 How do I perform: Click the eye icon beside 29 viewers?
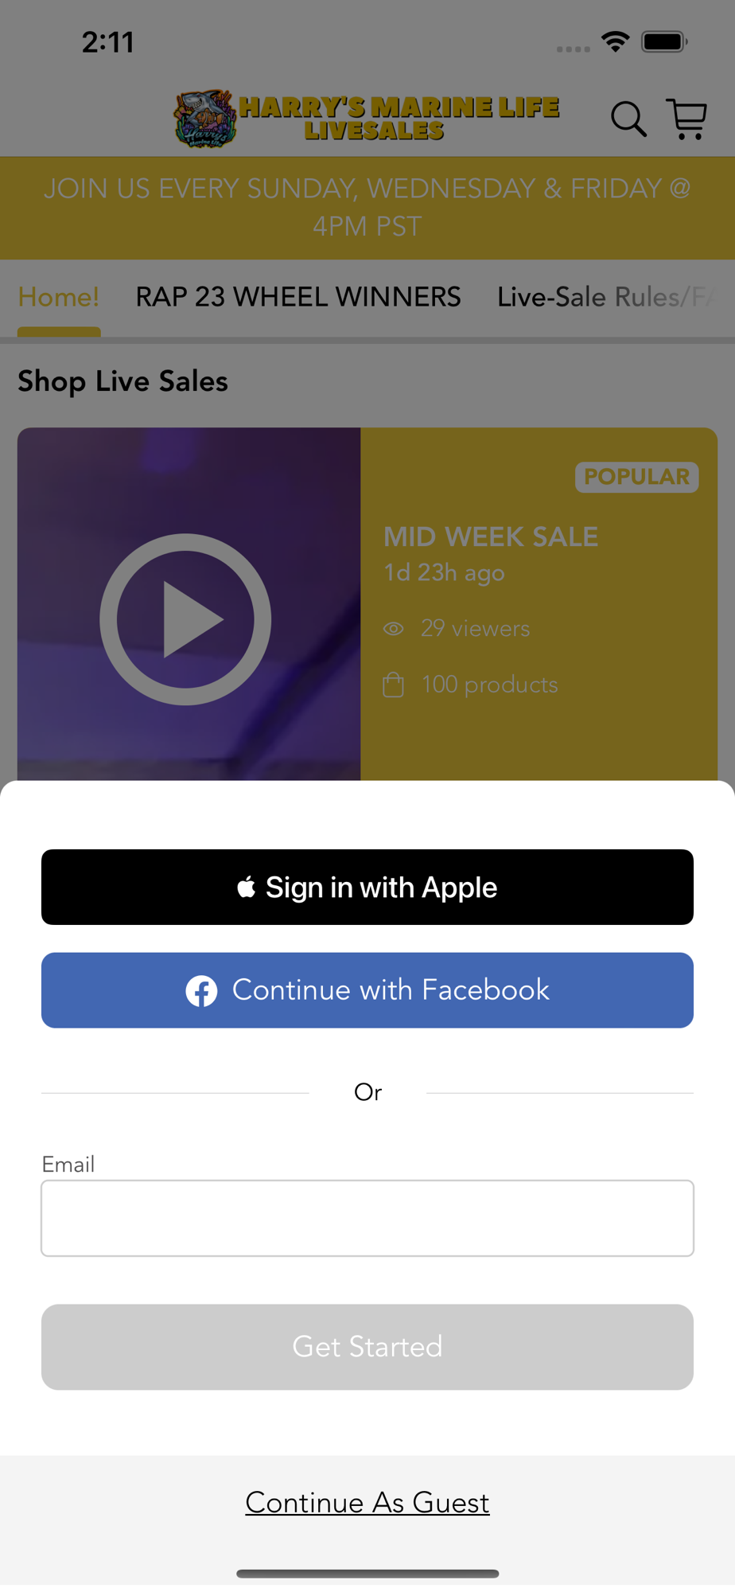pyautogui.click(x=394, y=629)
